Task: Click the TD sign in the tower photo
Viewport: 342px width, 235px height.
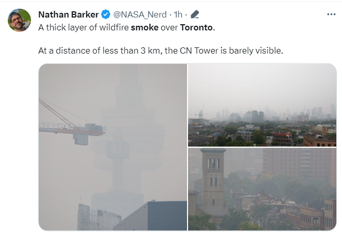Action: tap(118, 149)
